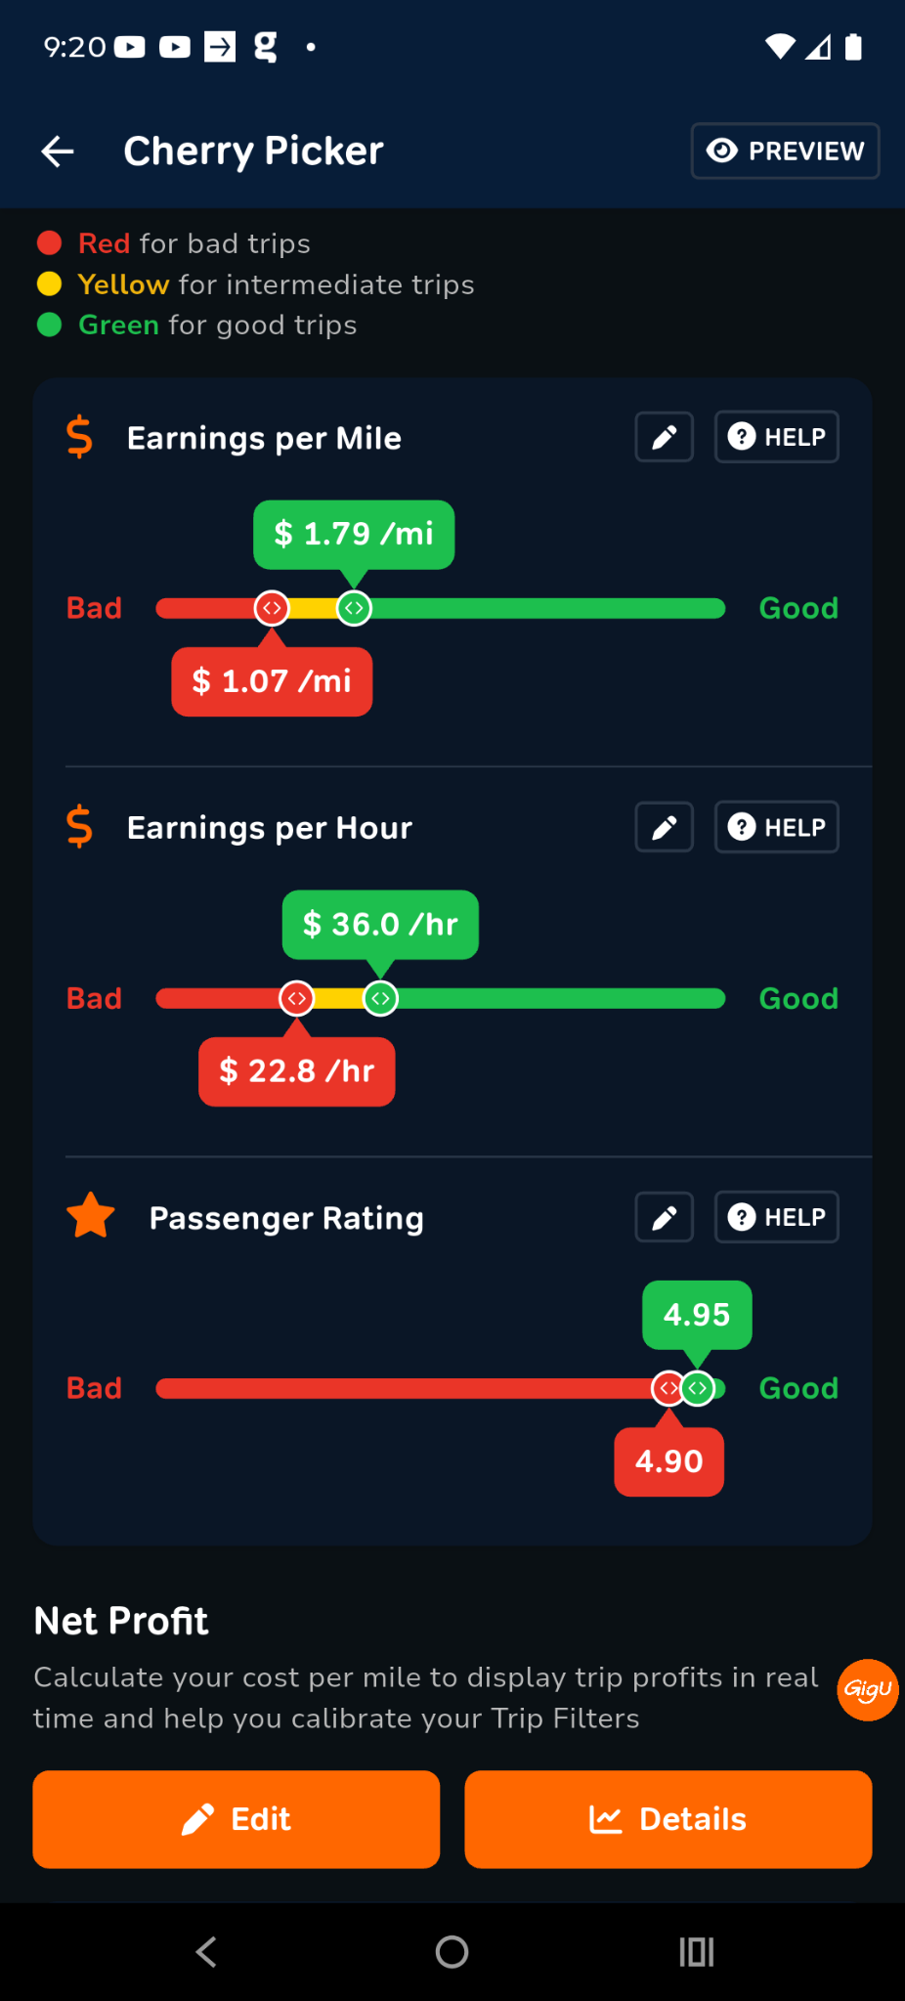Tap the Android home navigation circle
The image size is (905, 2001).
tap(452, 1952)
